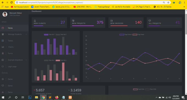Toggle the pink Team Drills legend entry
This screenshot has height=100, width=187.
(x=139, y=89)
